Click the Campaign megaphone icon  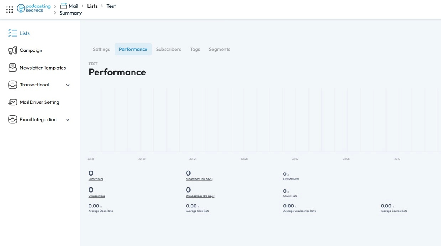(x=13, y=50)
